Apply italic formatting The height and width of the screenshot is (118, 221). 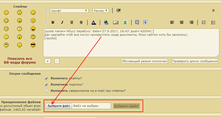tap(62, 22)
